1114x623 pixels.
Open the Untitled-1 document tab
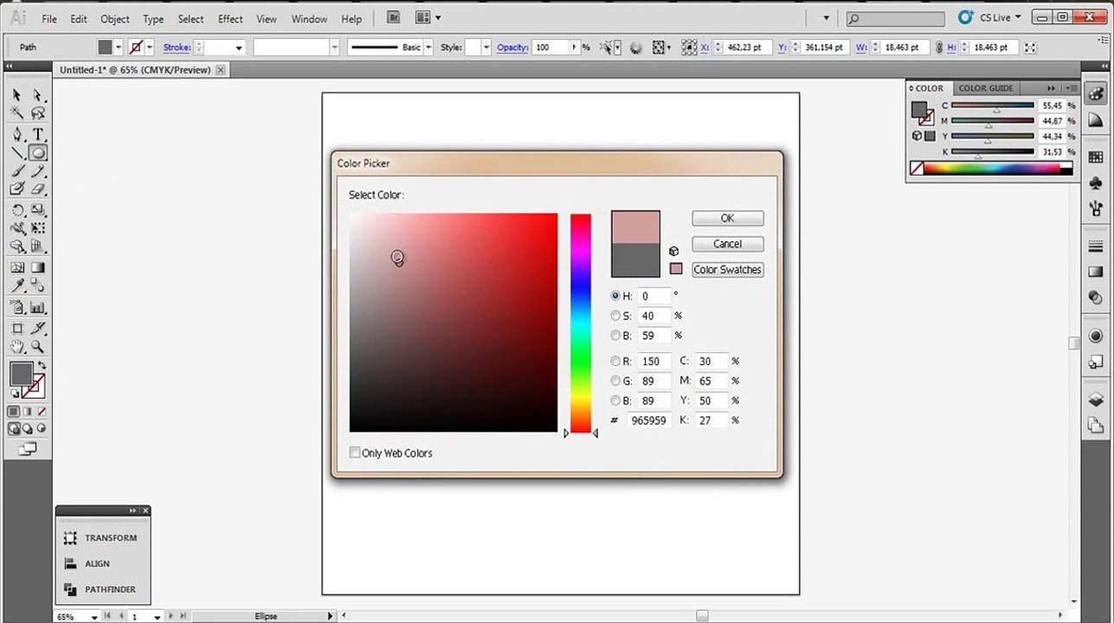click(134, 69)
